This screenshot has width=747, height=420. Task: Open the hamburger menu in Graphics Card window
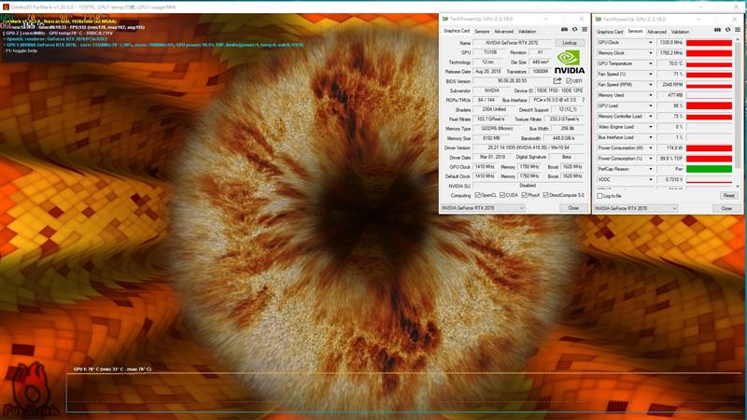pyautogui.click(x=583, y=31)
